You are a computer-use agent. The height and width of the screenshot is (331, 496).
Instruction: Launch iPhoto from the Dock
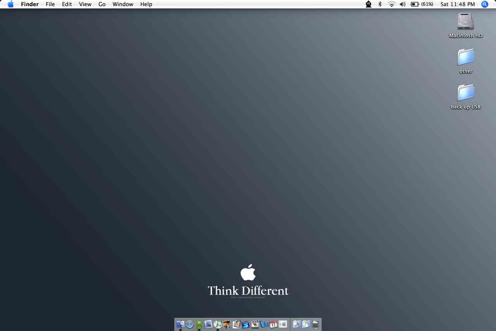pyautogui.click(x=227, y=324)
